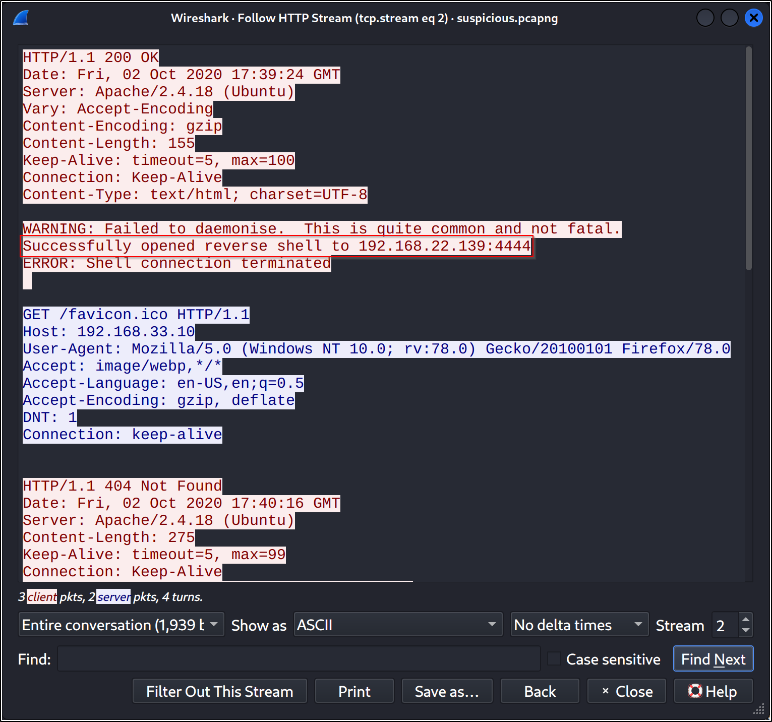
Task: Click the minimize window circle button
Action: tap(705, 18)
